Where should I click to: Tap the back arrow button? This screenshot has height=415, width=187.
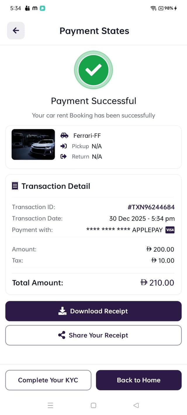click(16, 31)
